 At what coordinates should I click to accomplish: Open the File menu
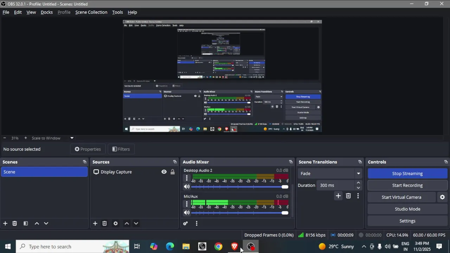coord(6,12)
